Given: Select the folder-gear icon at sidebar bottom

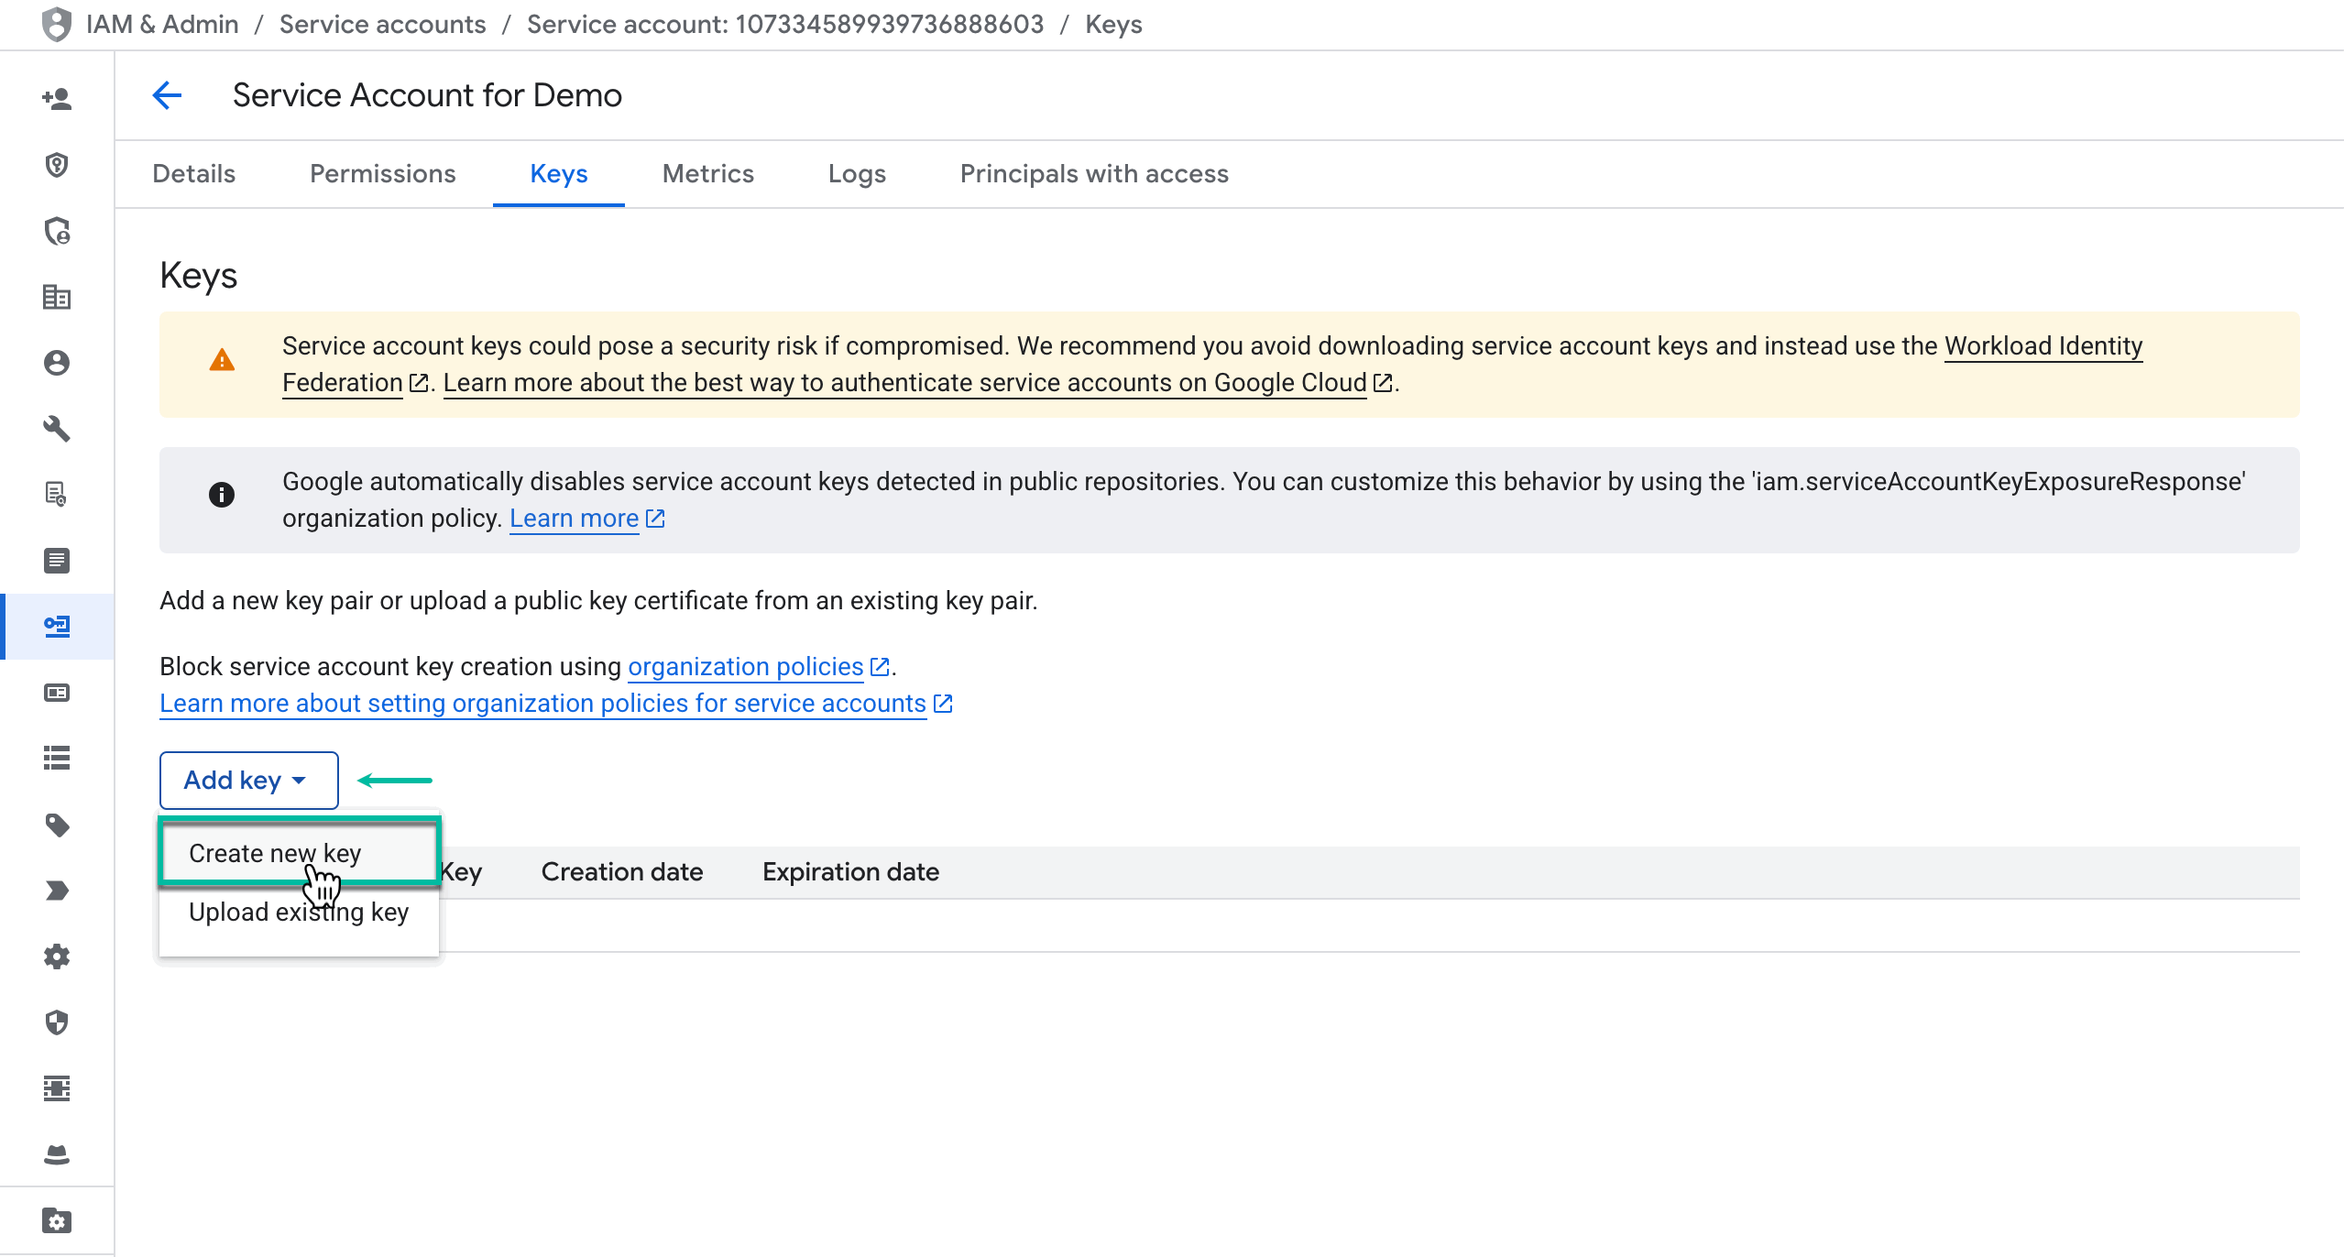Looking at the screenshot, I should [x=57, y=1219].
